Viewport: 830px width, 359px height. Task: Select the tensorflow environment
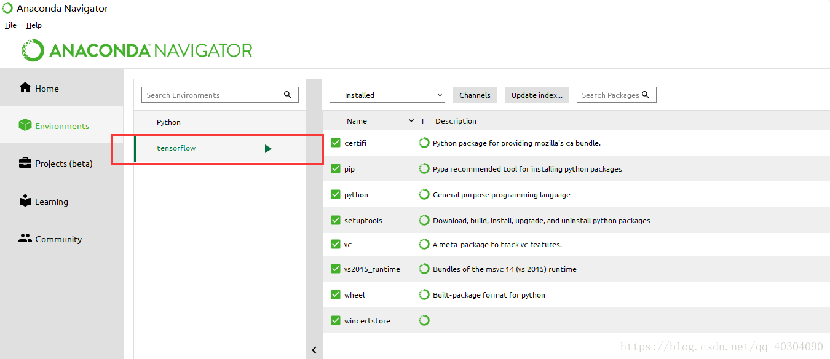pos(220,148)
